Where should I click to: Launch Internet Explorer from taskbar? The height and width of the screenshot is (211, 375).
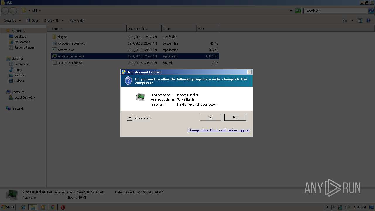(23, 207)
